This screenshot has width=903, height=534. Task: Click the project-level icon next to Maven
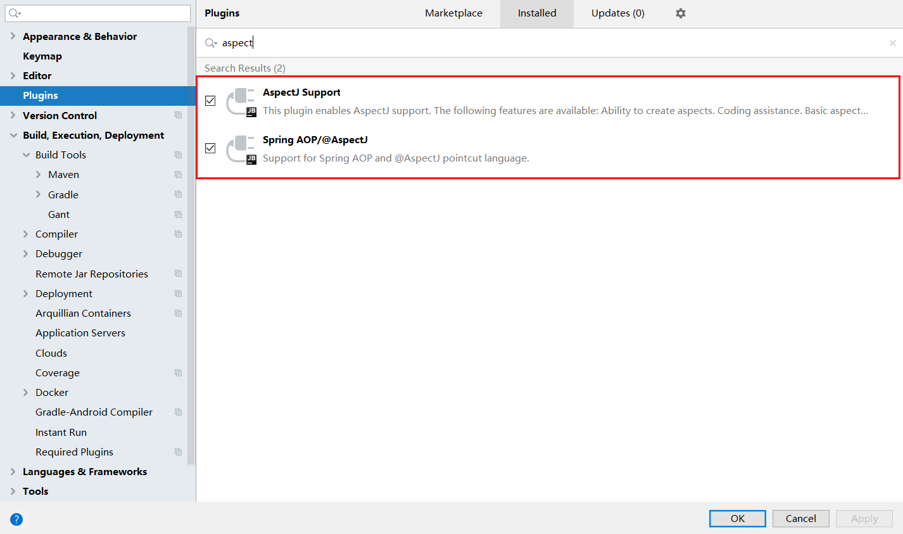tap(178, 175)
